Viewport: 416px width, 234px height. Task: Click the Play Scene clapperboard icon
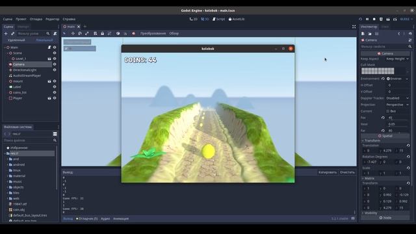388,19
